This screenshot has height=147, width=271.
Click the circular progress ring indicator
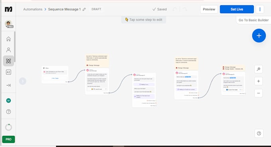[x=8, y=127]
